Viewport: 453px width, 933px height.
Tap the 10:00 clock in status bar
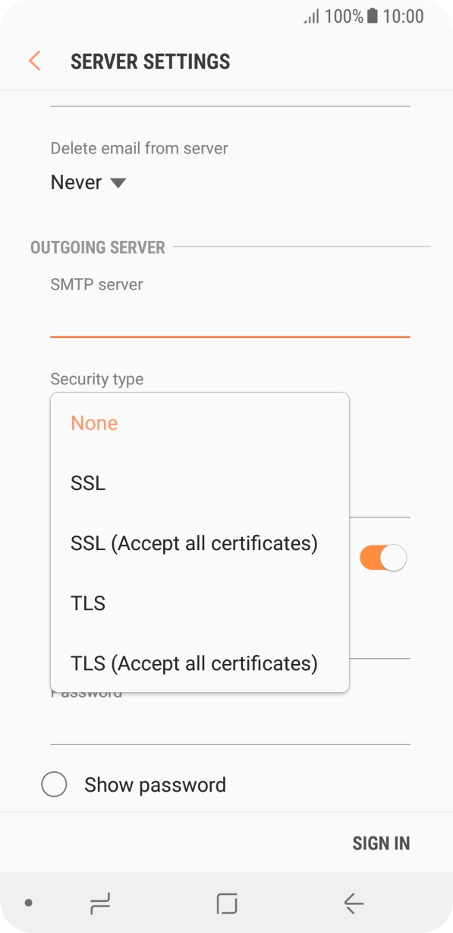tap(403, 17)
